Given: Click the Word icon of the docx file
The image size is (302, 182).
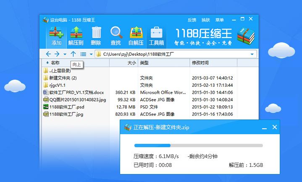Looking at the screenshot, I should [x=46, y=92].
